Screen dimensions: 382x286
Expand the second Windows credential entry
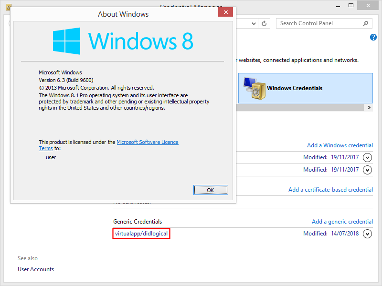(367, 170)
